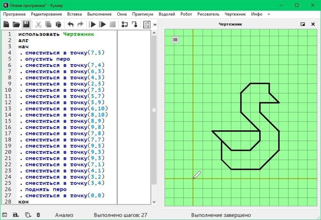Paste from clipboard using the toolbar icon
This screenshot has height=220, width=321.
coord(58,24)
